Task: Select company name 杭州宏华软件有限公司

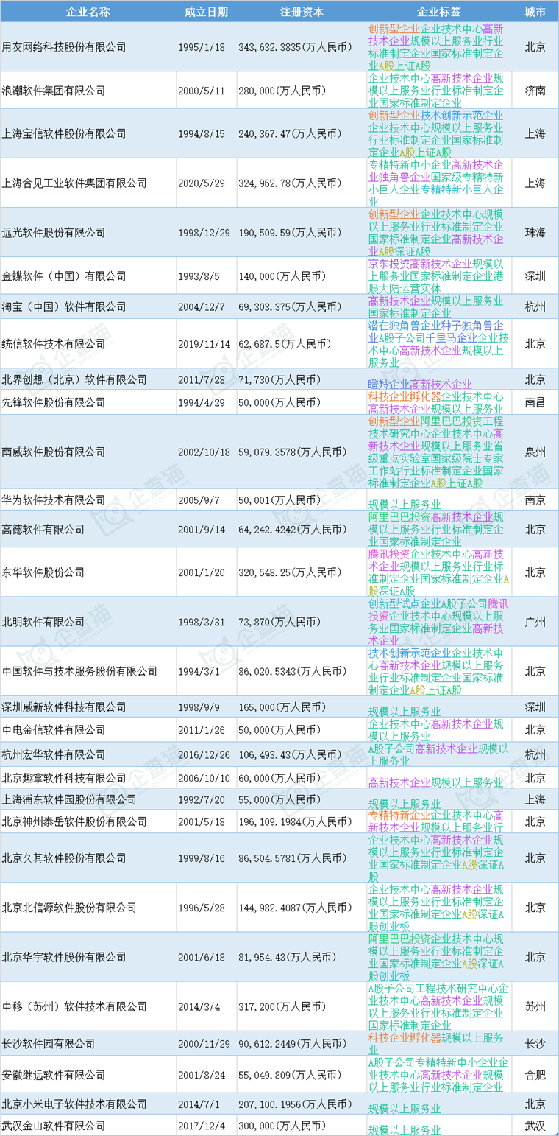Action: click(54, 754)
